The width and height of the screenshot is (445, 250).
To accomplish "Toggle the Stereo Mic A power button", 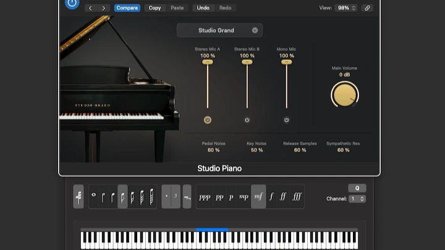I will click(x=208, y=120).
